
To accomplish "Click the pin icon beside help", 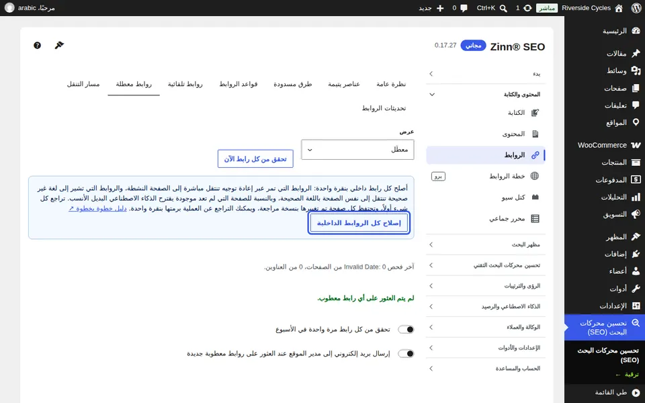I will 59,45.
